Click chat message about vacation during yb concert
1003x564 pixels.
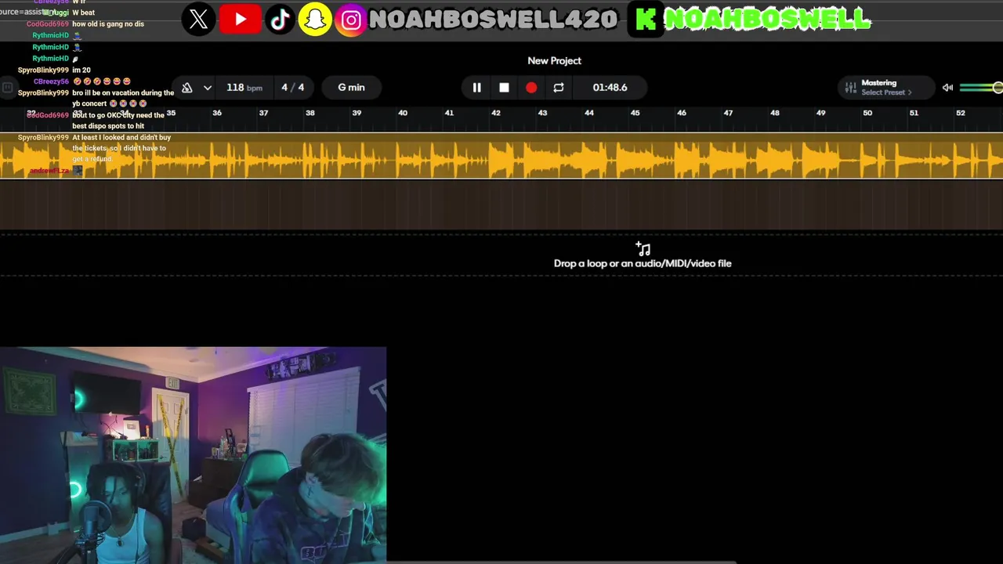(123, 99)
